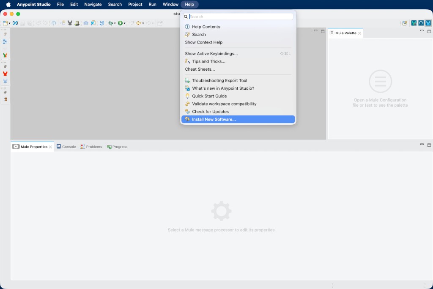Image resolution: width=433 pixels, height=289 pixels.
Task: Click the orange hierarchy icon in left sidebar
Action: point(5,99)
